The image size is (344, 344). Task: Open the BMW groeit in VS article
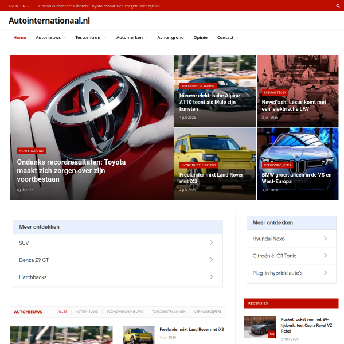tap(296, 178)
